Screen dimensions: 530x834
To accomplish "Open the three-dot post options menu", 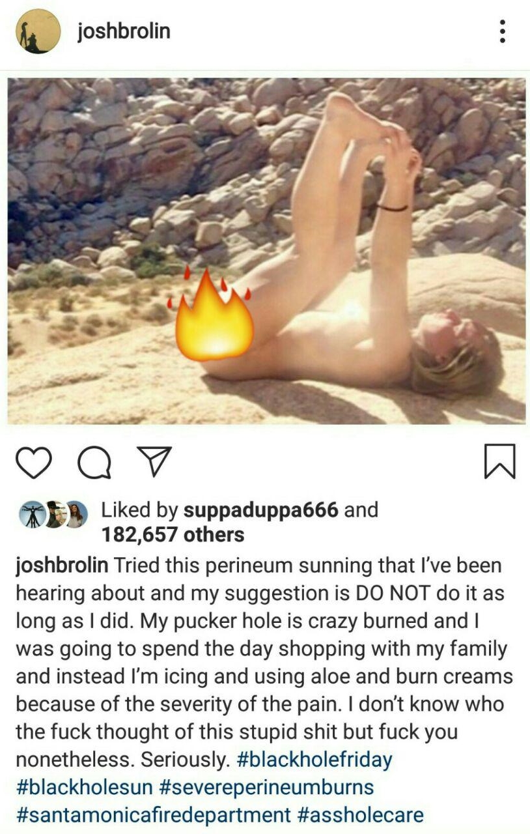I will click(502, 31).
